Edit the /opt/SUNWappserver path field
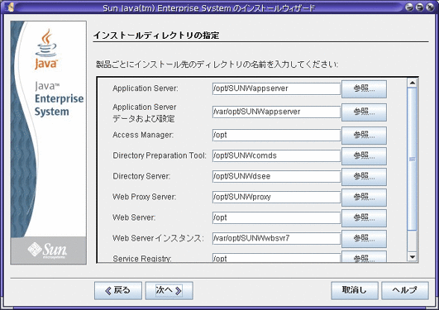 276,88
